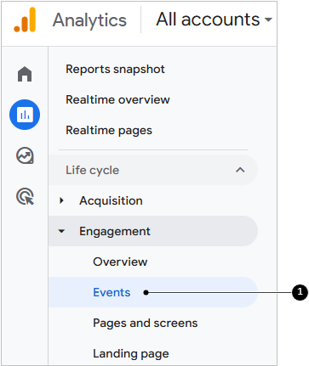309x366 pixels.
Task: Open the Advertising cursor target icon
Action: click(x=26, y=196)
